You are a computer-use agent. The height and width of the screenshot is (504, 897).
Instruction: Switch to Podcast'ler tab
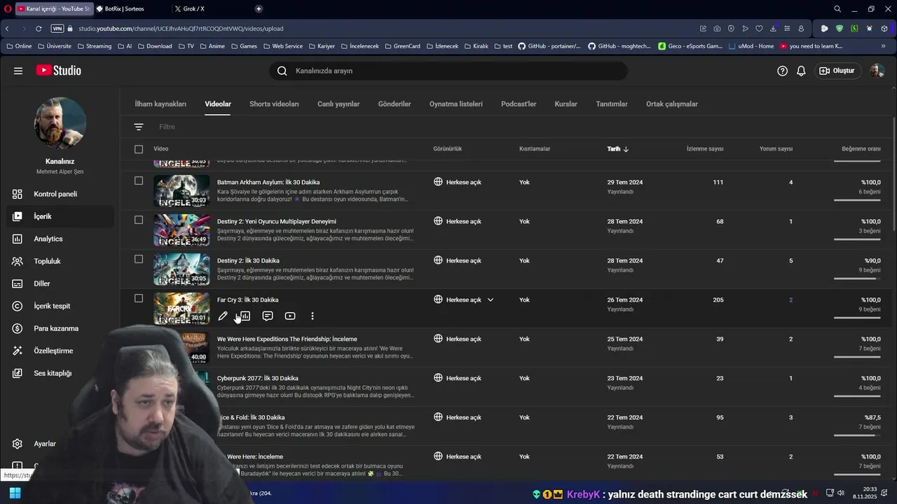click(x=519, y=104)
